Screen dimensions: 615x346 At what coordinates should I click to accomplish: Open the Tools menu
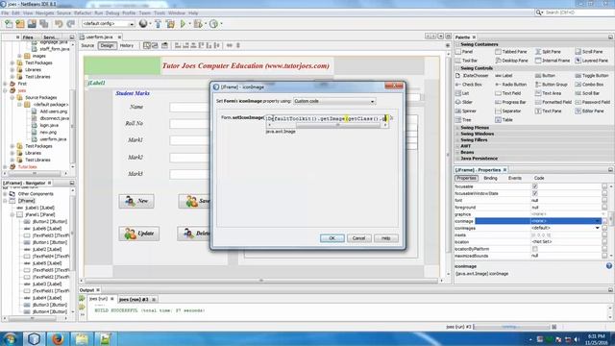pyautogui.click(x=160, y=12)
